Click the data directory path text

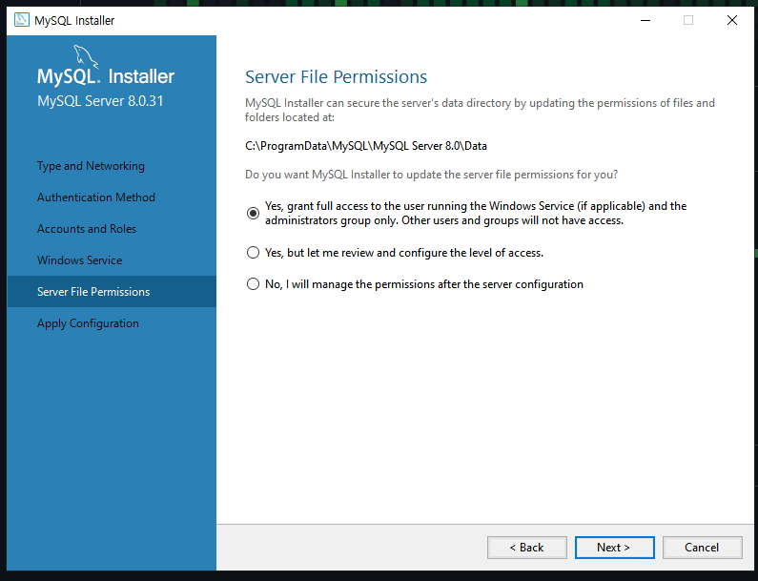pos(366,146)
